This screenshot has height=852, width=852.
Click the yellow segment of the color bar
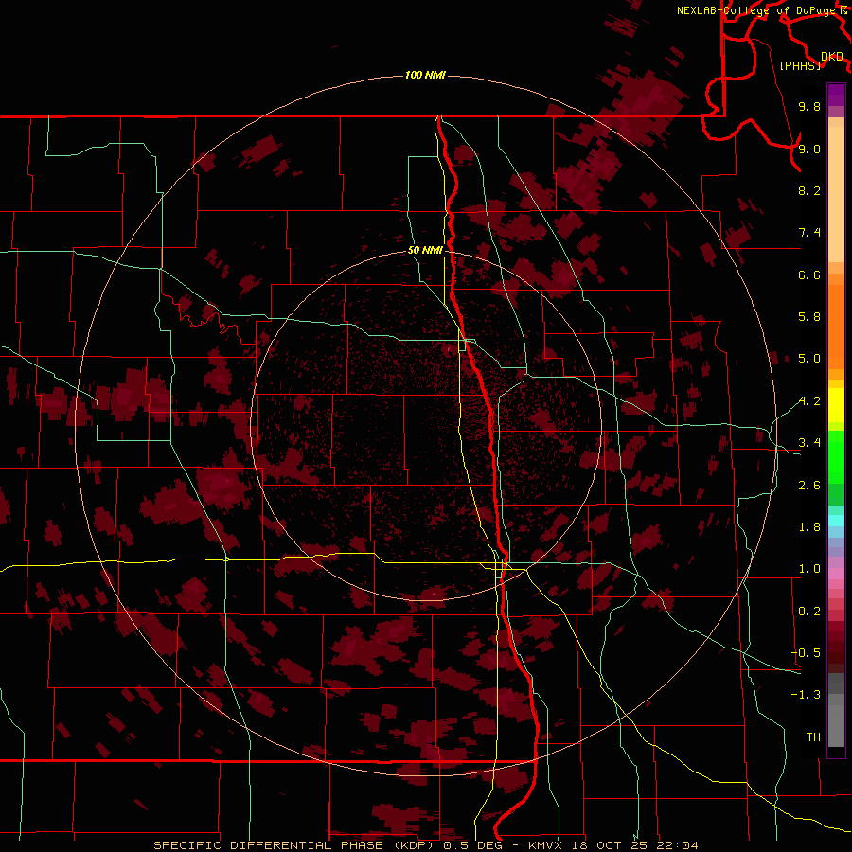[836, 405]
